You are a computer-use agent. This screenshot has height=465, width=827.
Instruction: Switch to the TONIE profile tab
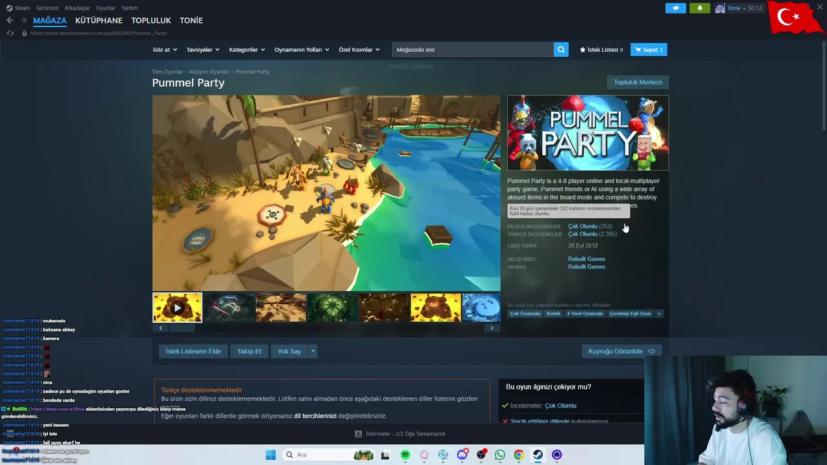point(191,21)
